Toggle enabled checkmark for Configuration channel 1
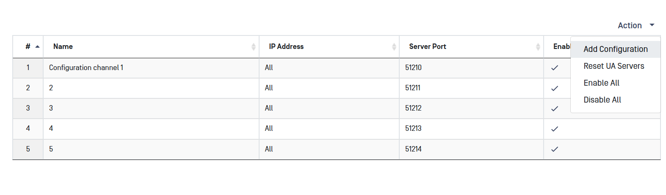 (x=555, y=68)
